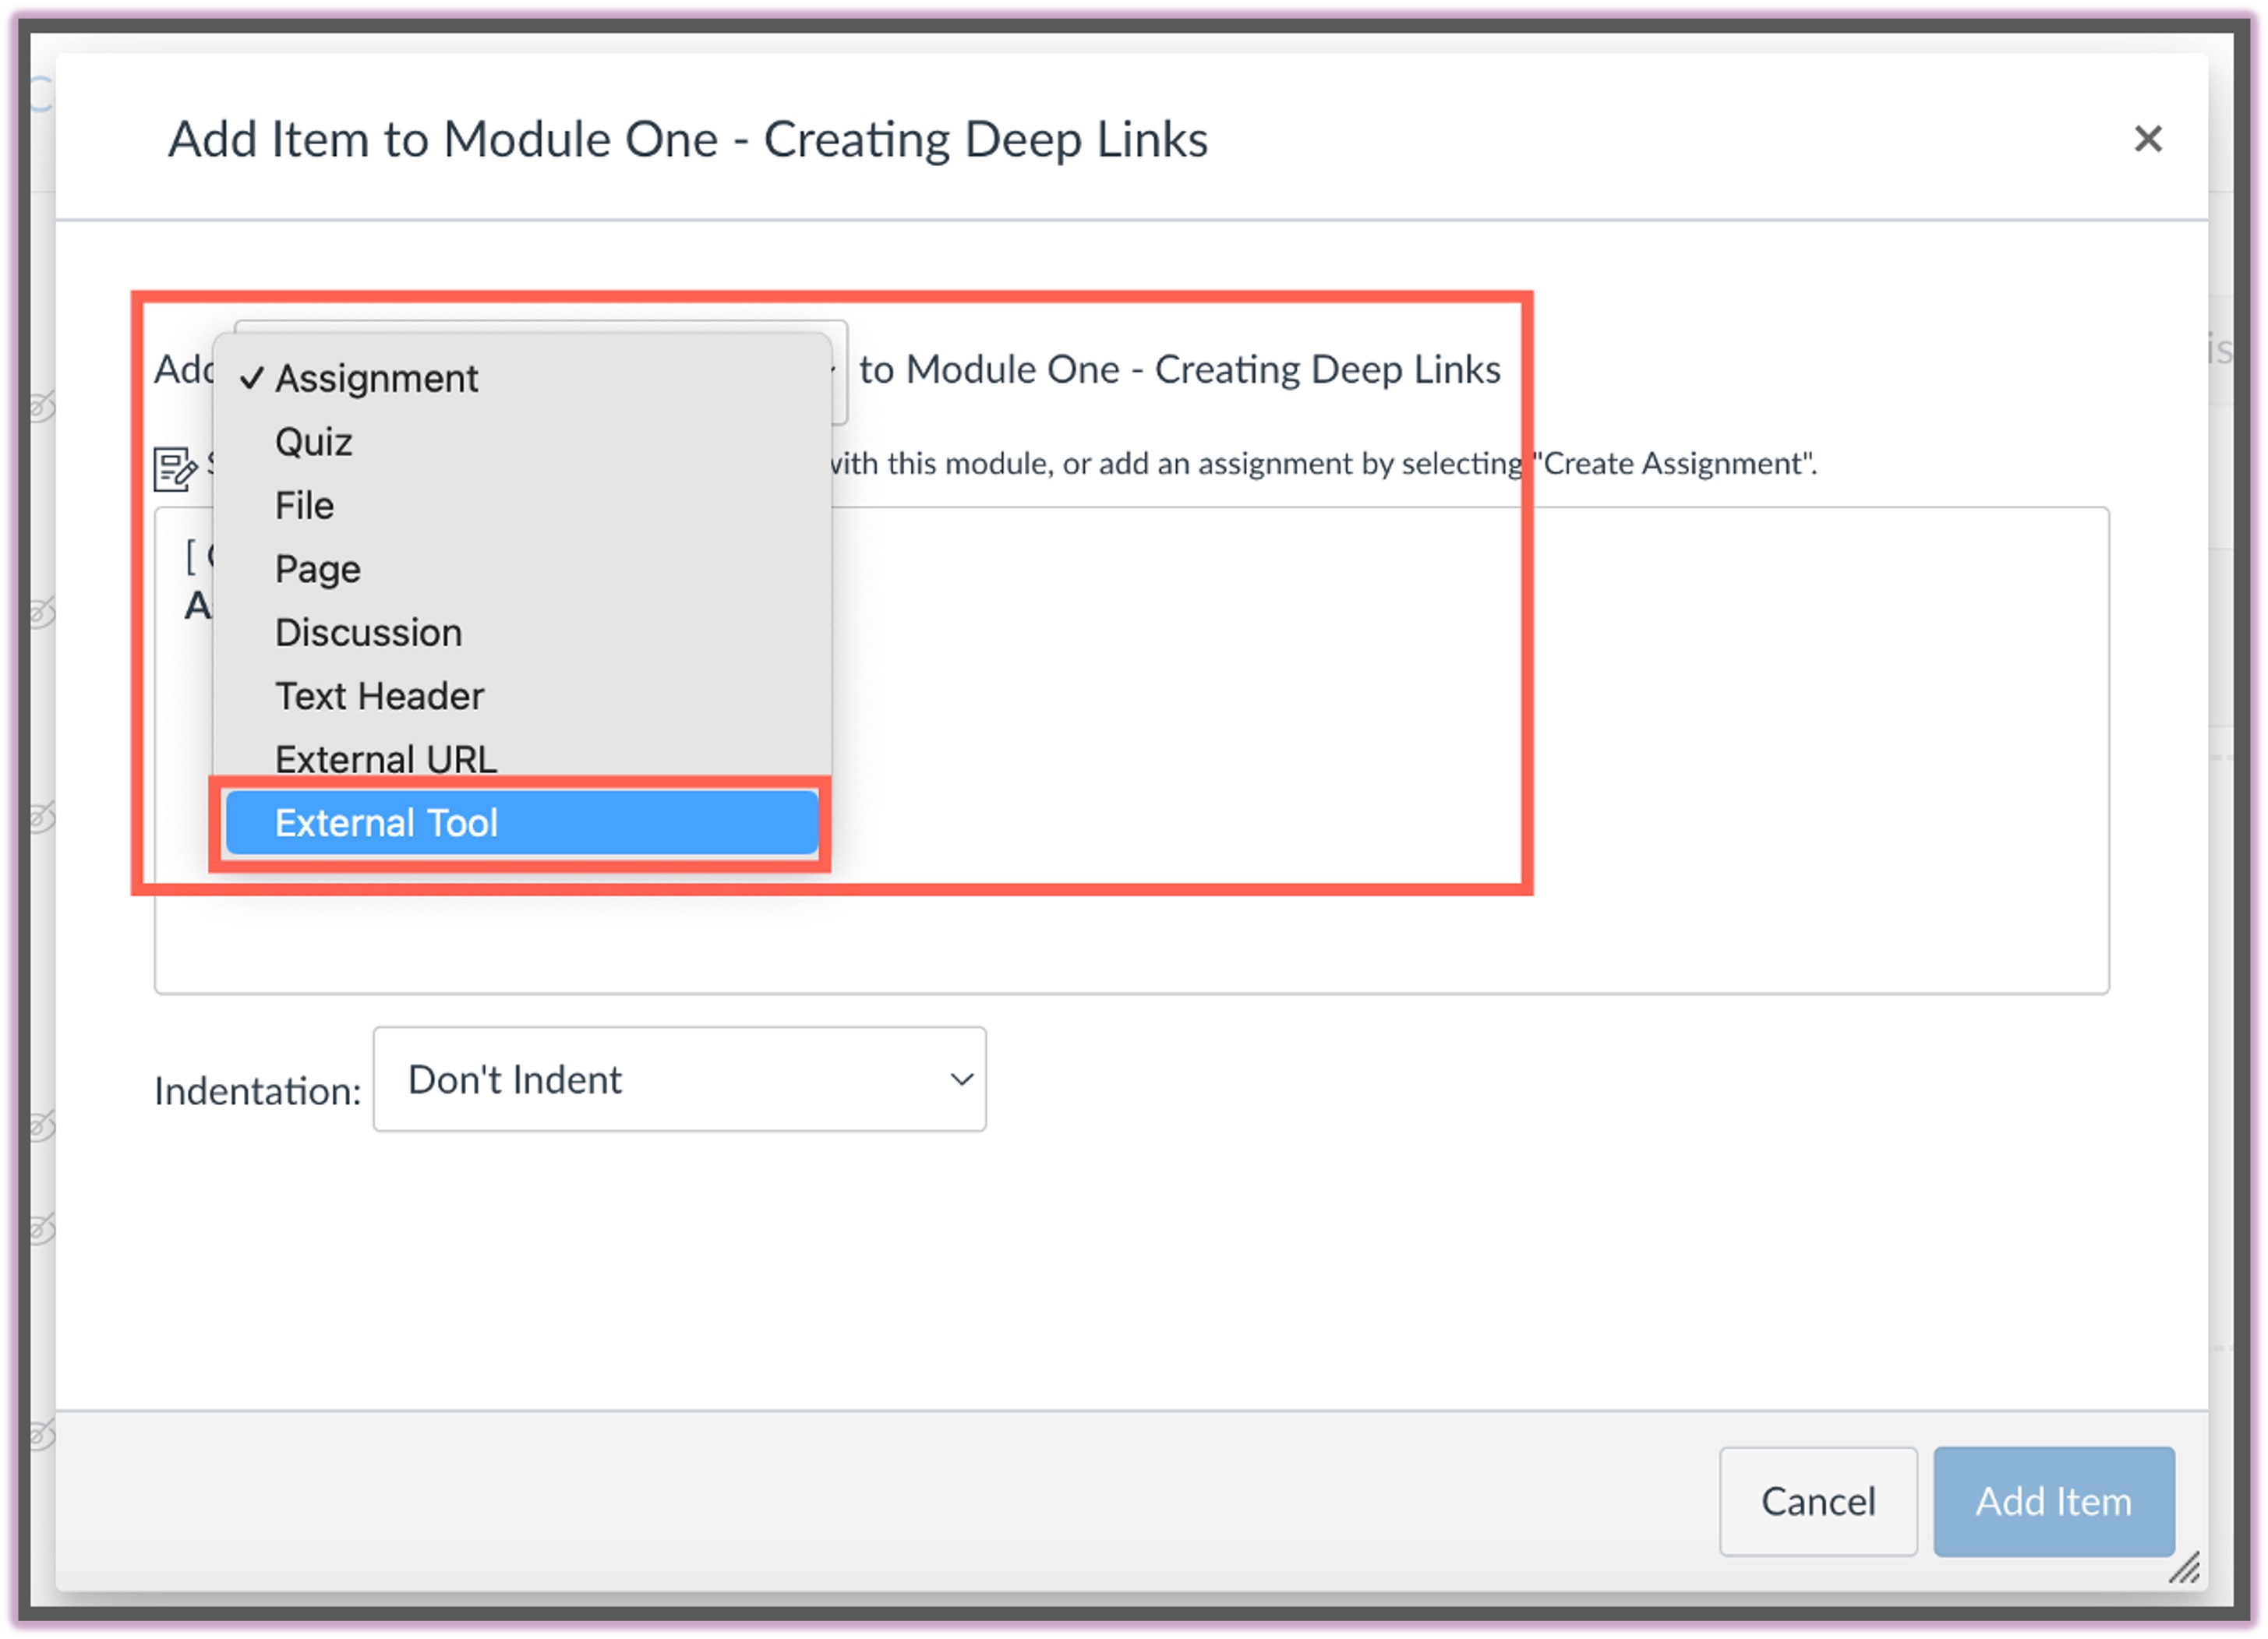Click the assignment edit icon beside instructions
This screenshot has width=2268, height=1639.
point(175,468)
